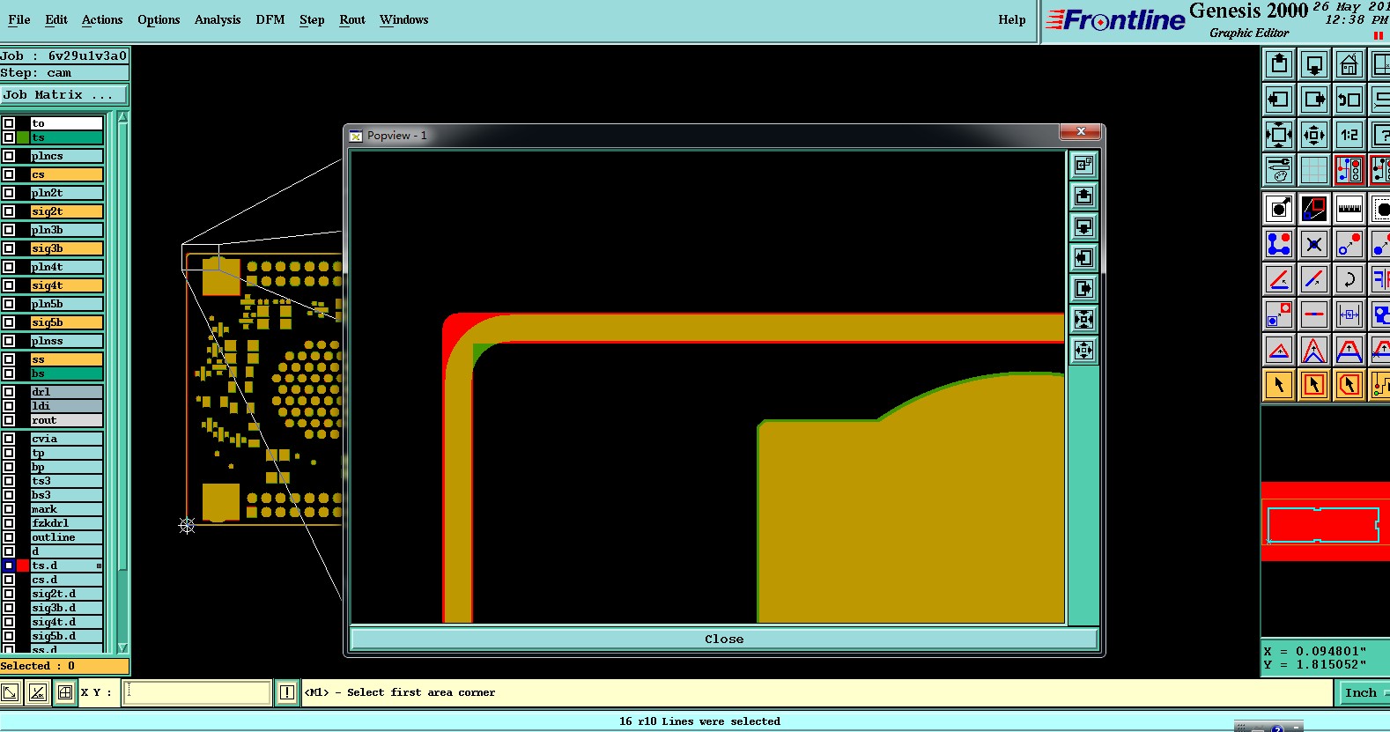Viewport: 1390px width, 732px height.
Task: Click the red and blue squares line icon
Action: [1314, 209]
